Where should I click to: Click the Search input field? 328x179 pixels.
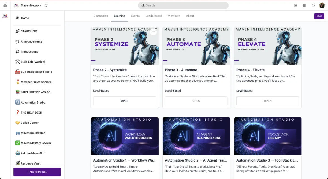coord(183,5)
